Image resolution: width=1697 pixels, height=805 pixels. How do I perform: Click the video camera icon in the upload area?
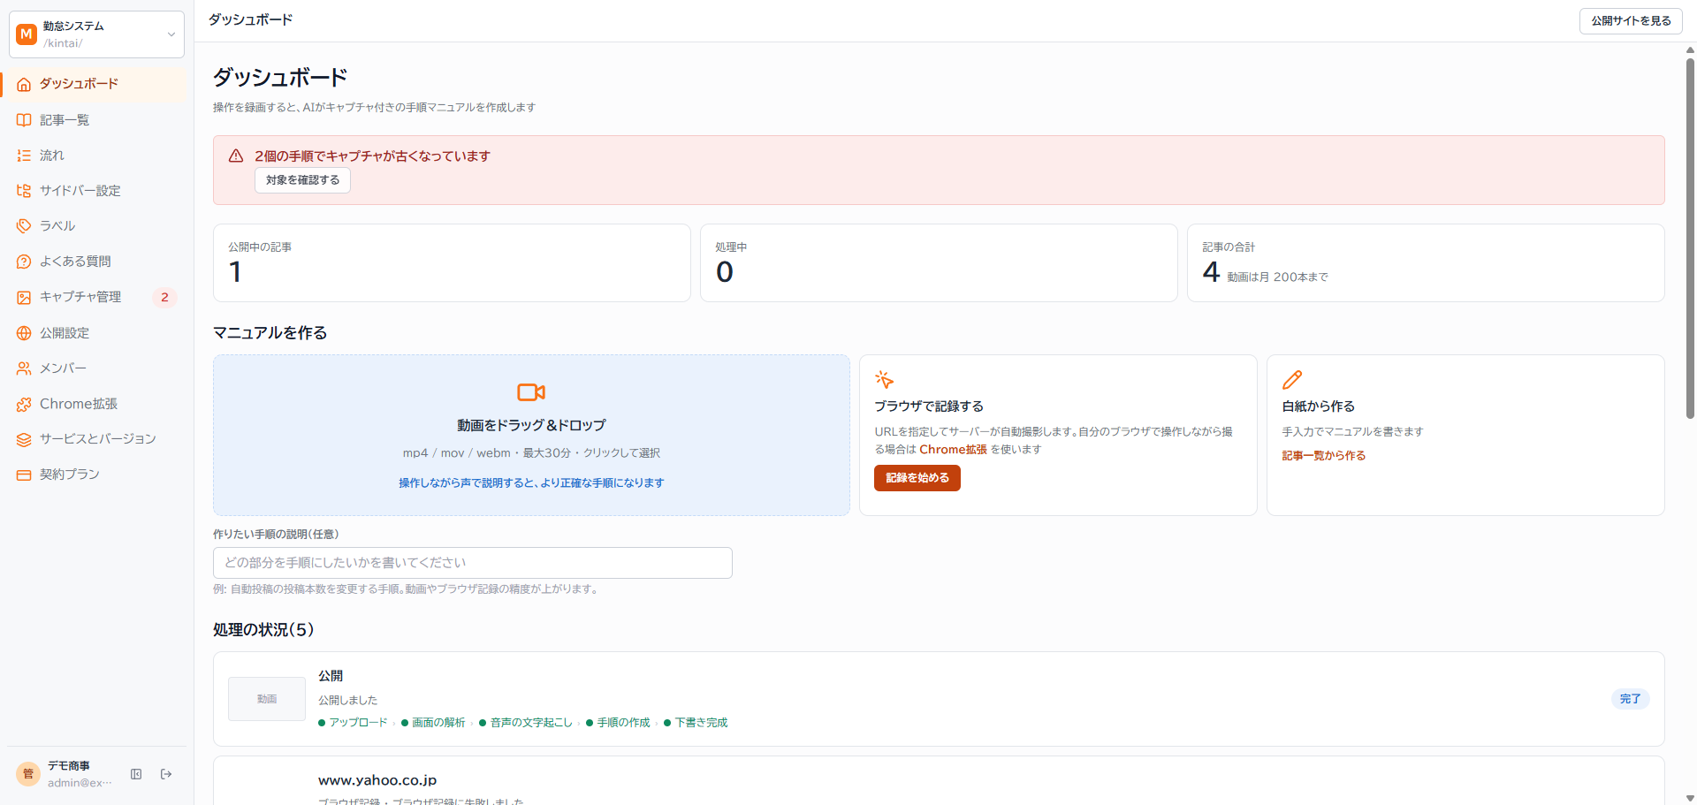click(x=531, y=391)
